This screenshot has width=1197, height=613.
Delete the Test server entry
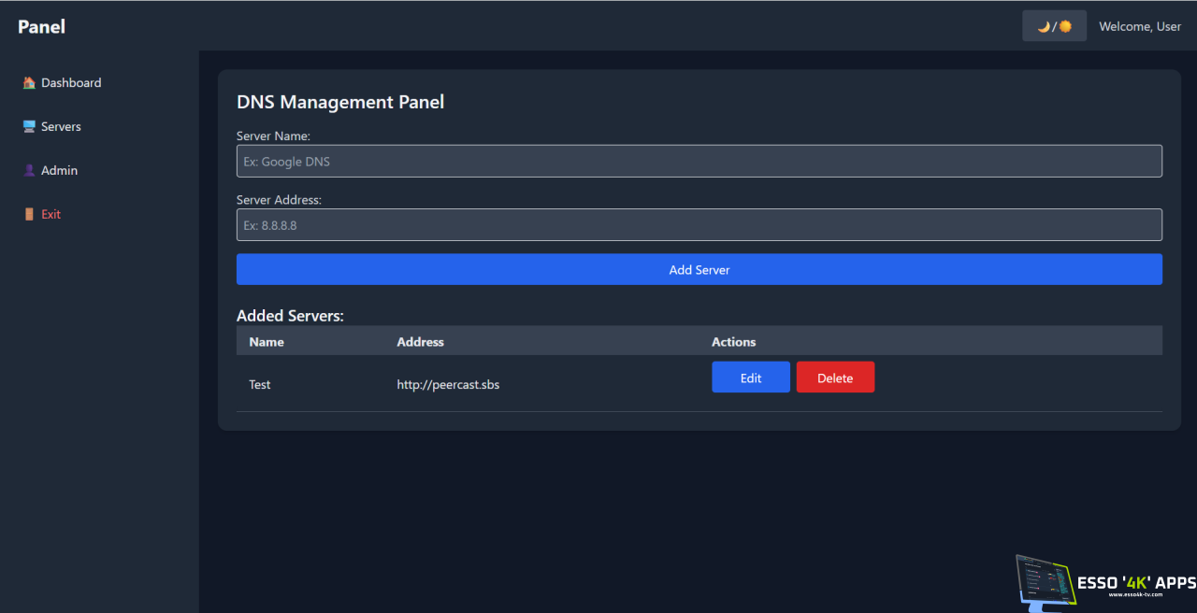(x=834, y=378)
